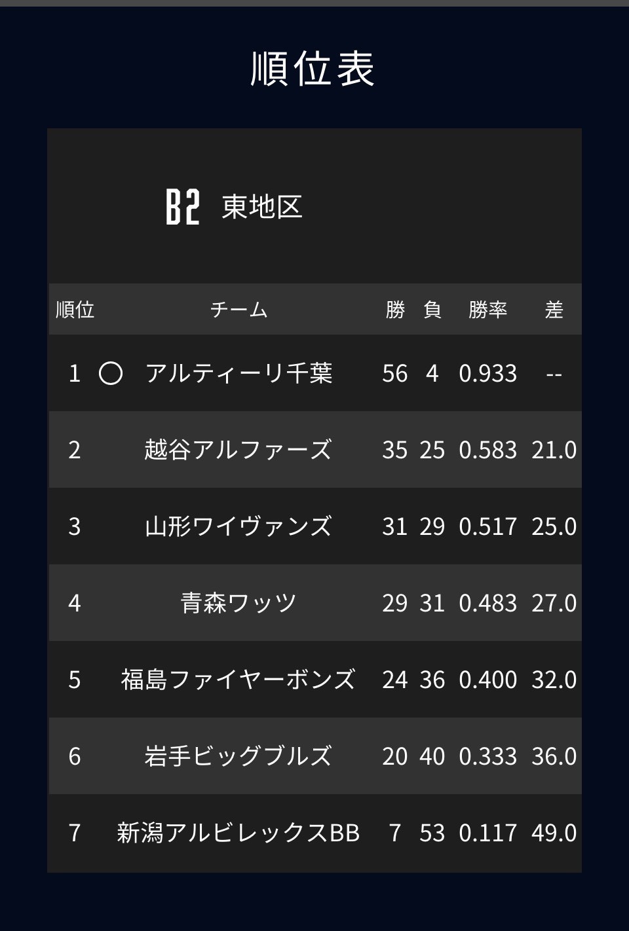
Task: Select the 東地区 division heading
Action: coord(262,207)
